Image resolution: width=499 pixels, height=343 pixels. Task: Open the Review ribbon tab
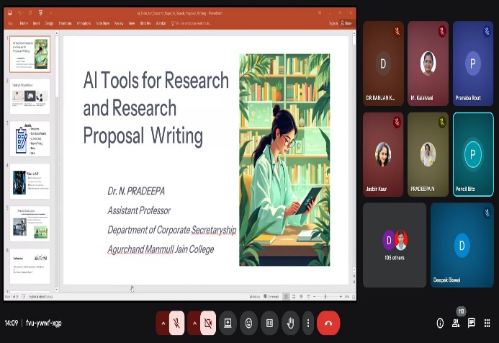tap(119, 23)
